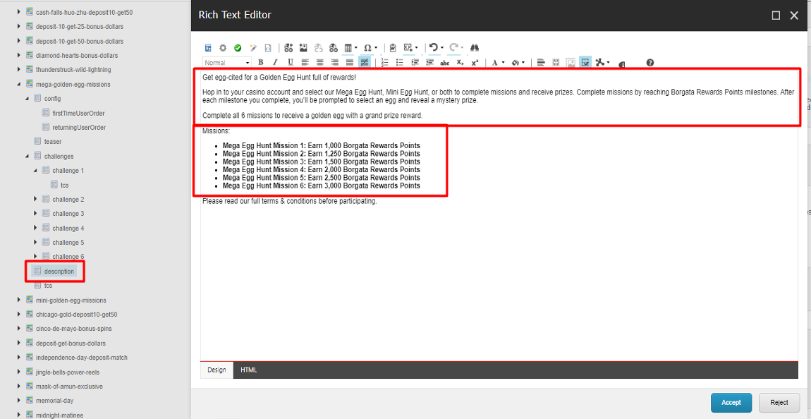Expand the mini-golden-egg-missions node
Viewport: 811px width, 419px height.
pos(19,300)
